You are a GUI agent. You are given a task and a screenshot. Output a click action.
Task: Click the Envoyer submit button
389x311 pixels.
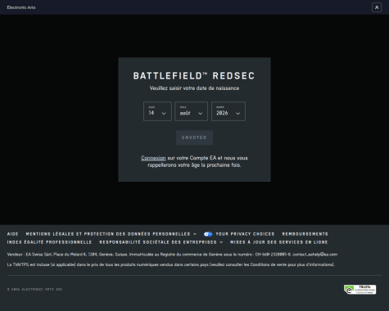click(x=194, y=137)
